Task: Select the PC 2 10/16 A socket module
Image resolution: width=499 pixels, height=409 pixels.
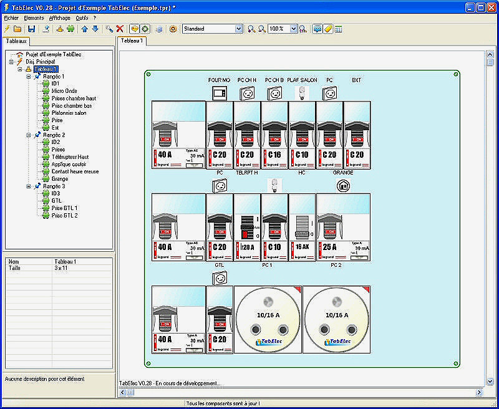Action: point(336,319)
